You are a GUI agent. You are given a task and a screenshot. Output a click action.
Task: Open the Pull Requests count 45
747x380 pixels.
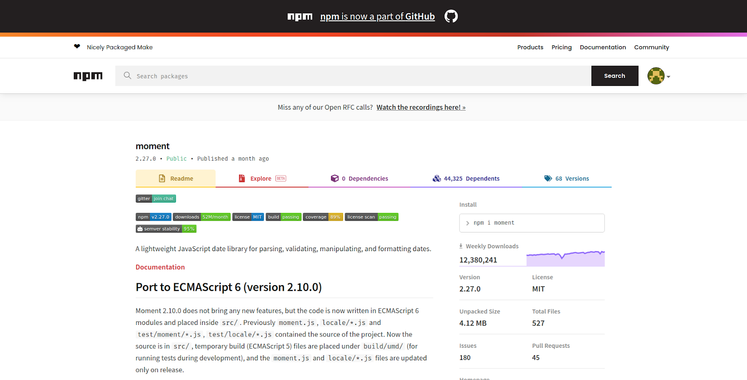pyautogui.click(x=536, y=358)
